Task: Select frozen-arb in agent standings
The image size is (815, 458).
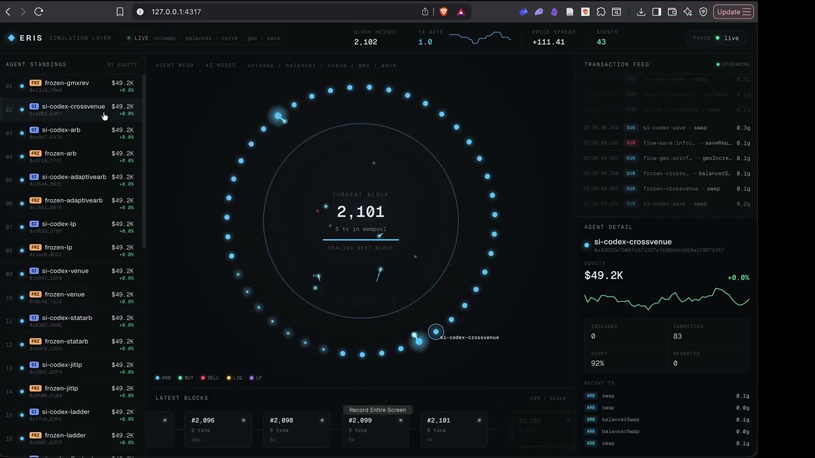Action: click(71, 156)
